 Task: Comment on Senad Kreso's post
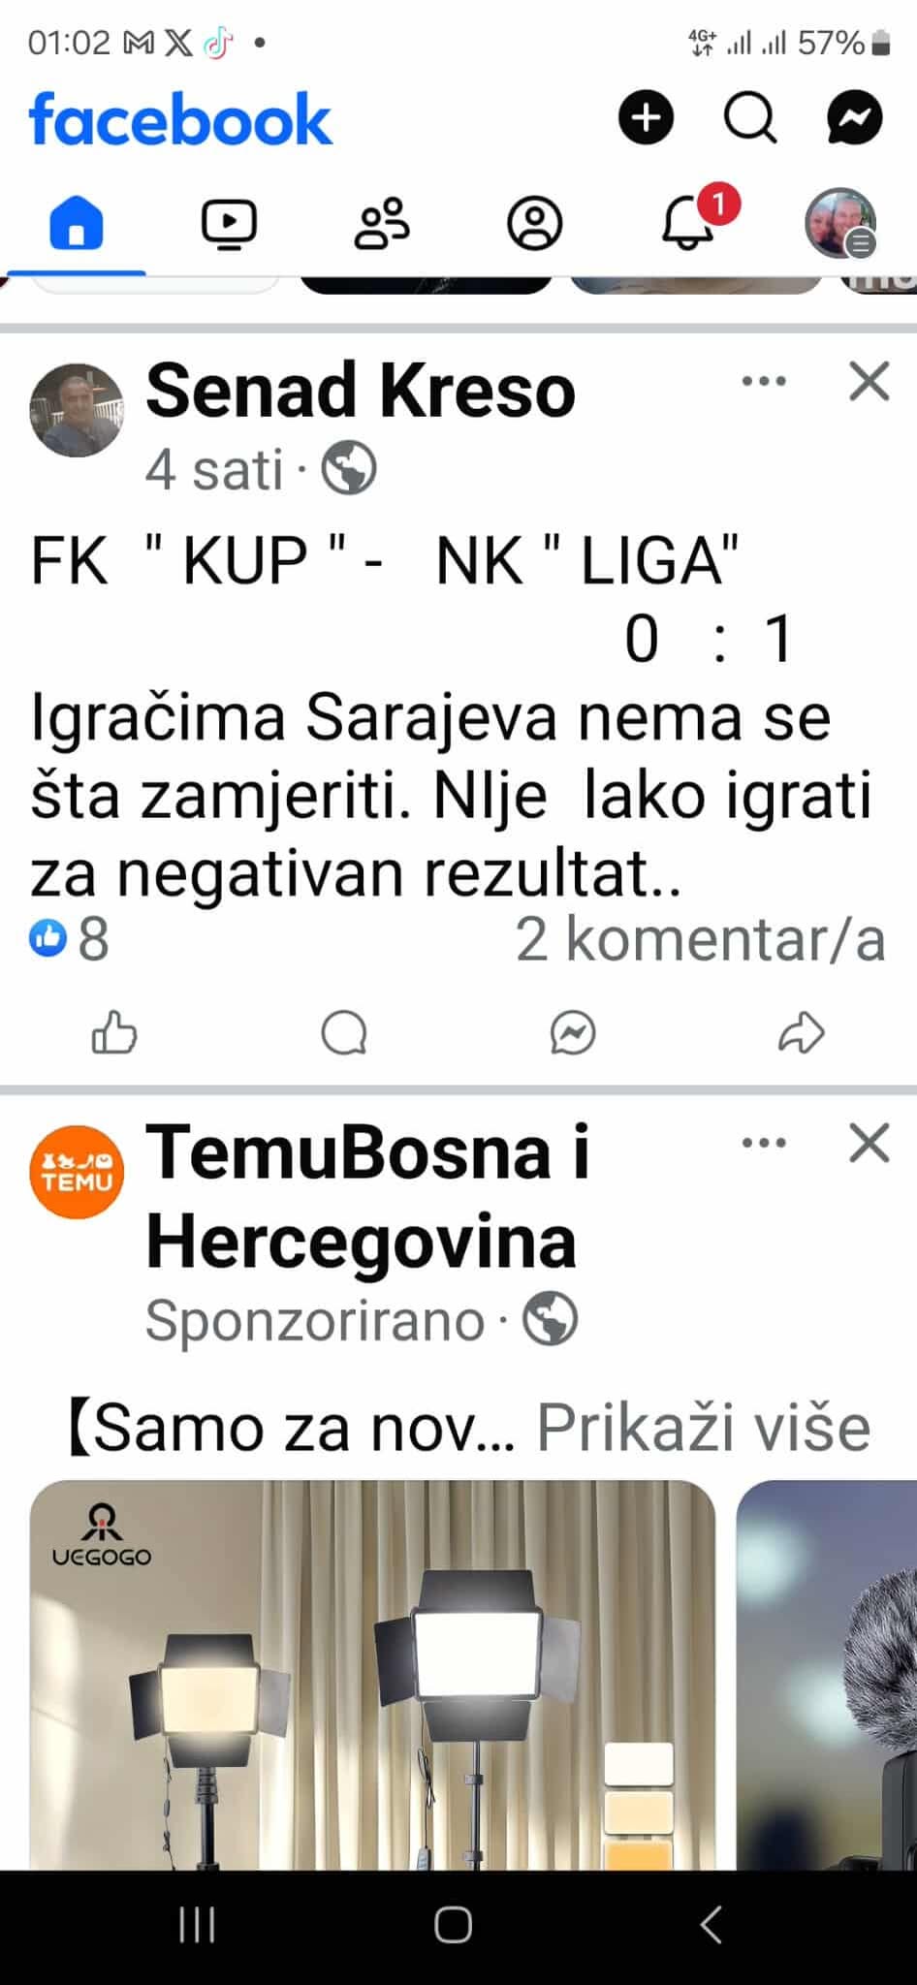344,1032
